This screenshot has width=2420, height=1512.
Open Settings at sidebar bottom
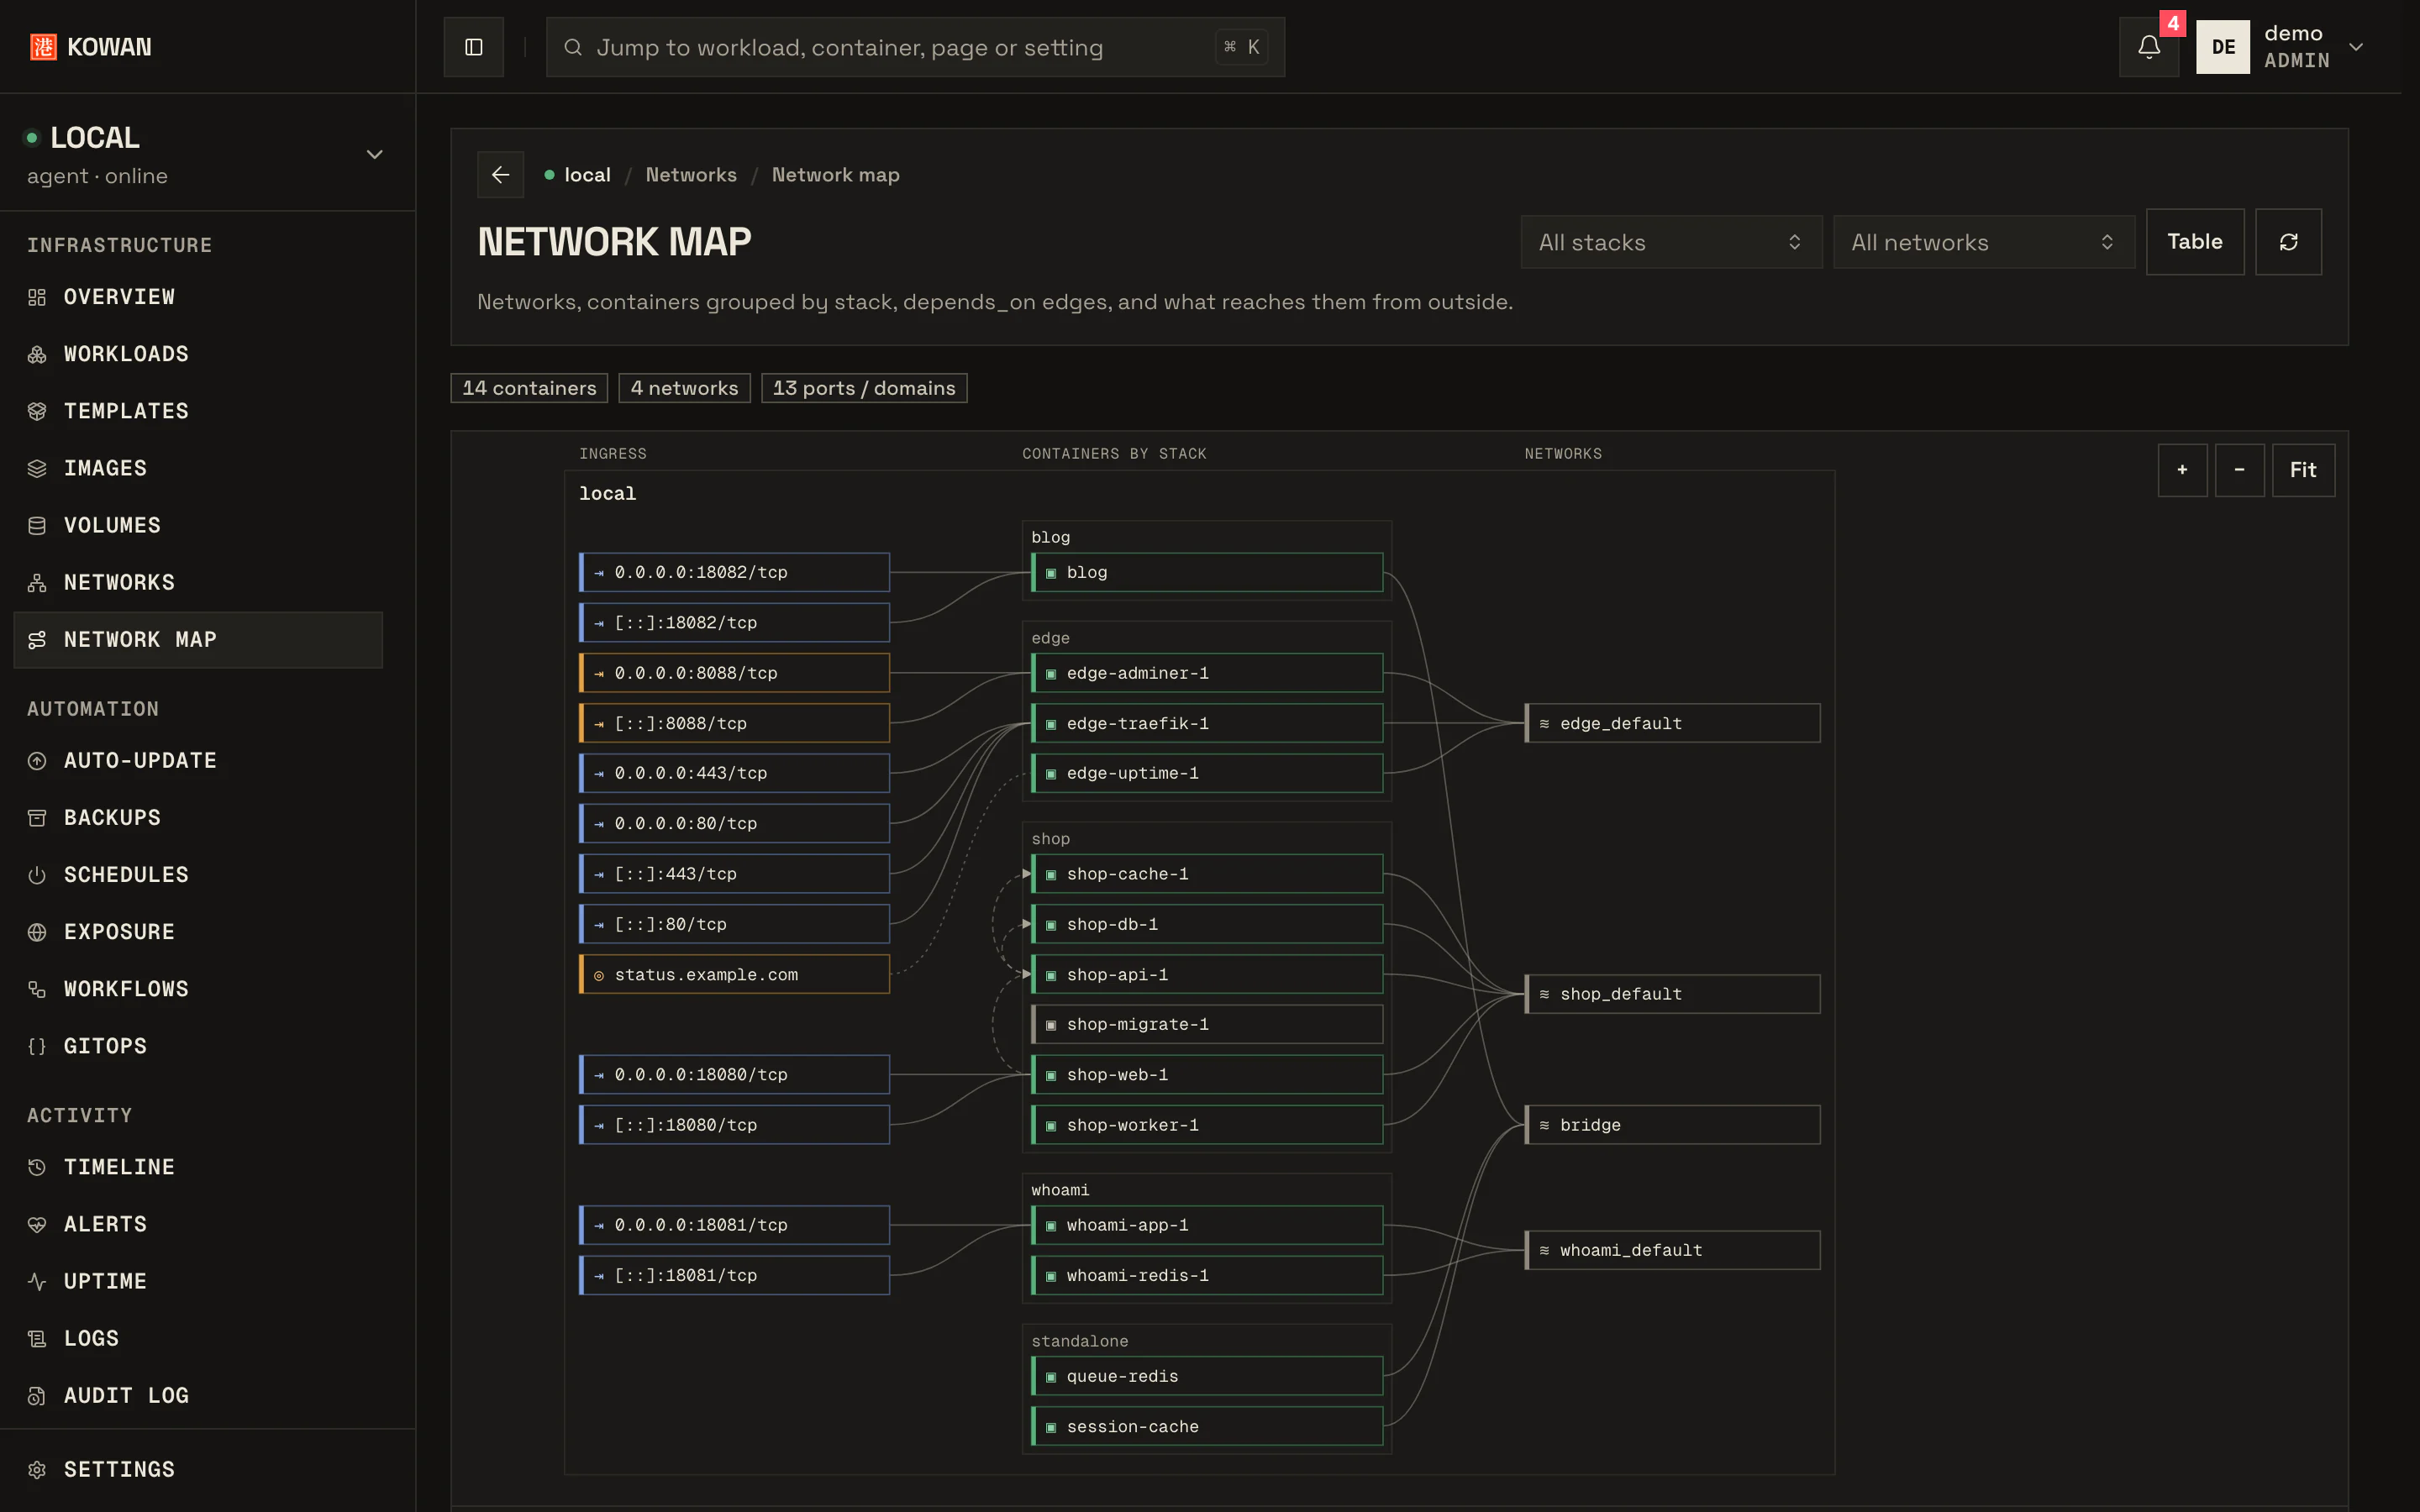(198, 1469)
